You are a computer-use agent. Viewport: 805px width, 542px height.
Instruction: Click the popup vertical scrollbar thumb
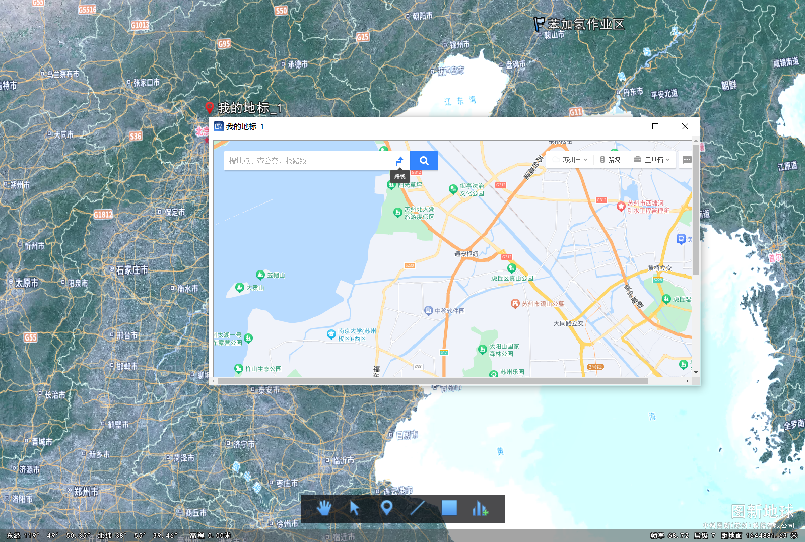click(x=696, y=210)
